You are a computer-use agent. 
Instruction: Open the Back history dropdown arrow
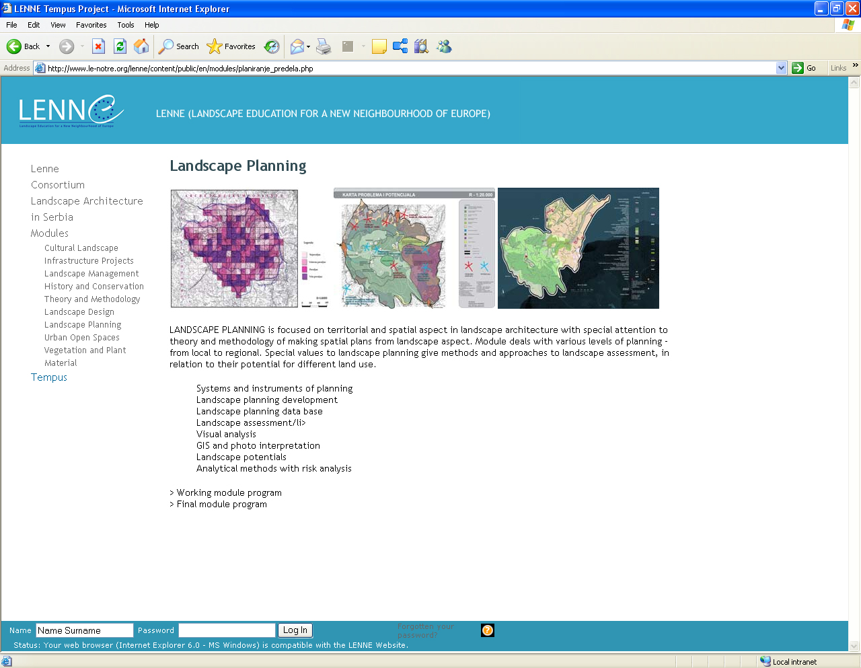pos(48,46)
